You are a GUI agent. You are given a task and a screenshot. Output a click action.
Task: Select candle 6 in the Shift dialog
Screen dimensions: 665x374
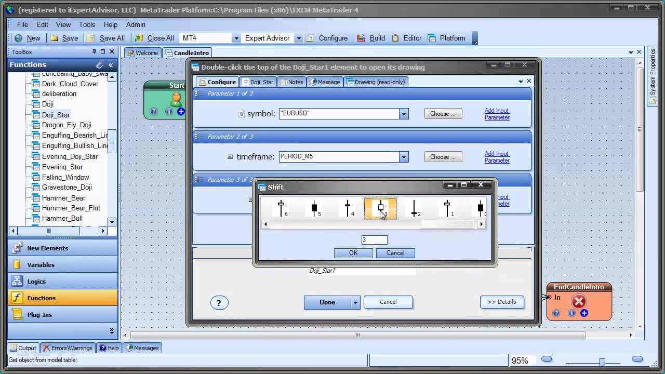pos(282,208)
